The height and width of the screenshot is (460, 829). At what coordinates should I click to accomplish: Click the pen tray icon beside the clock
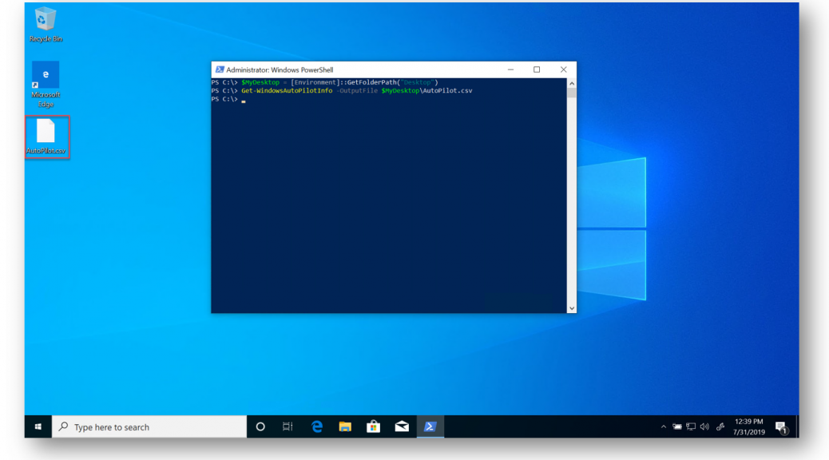pos(720,426)
